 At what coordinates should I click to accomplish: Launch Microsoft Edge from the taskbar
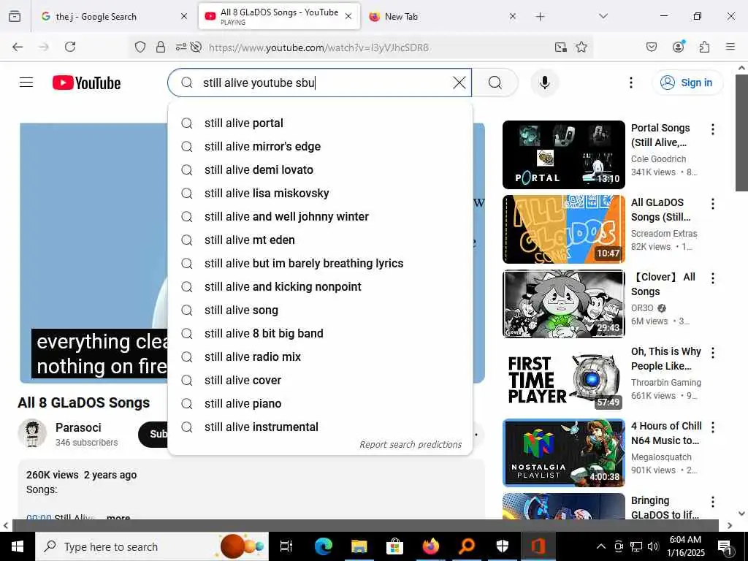(x=323, y=546)
